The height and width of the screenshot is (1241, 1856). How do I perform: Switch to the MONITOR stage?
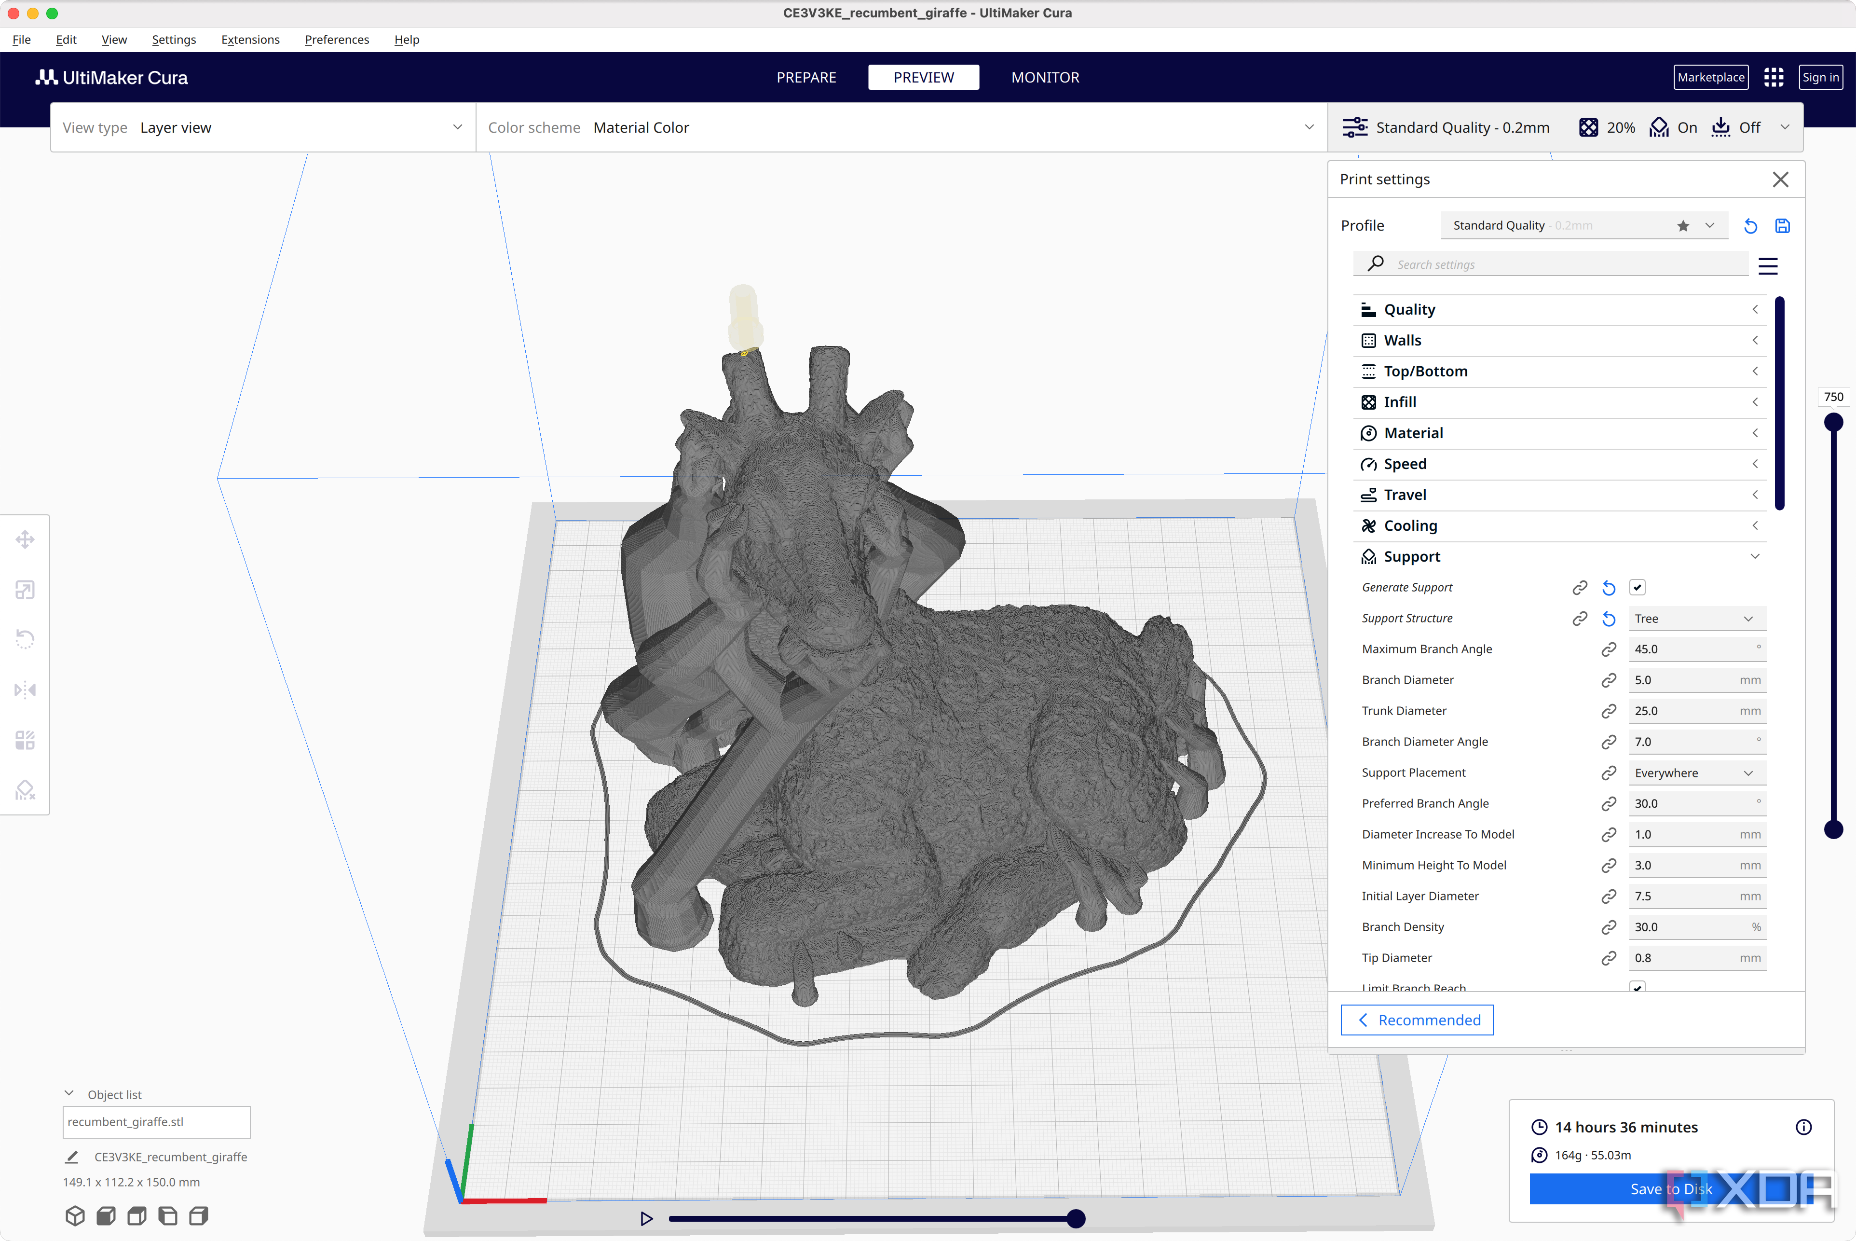(1045, 78)
